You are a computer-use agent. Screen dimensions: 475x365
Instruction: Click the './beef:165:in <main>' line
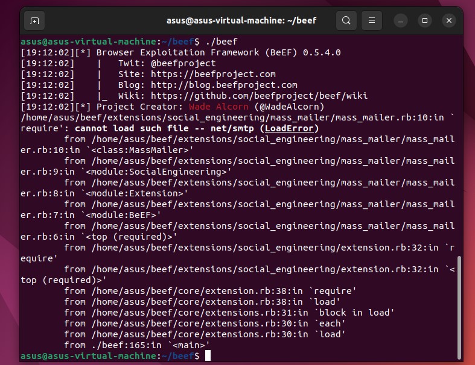[137, 345]
